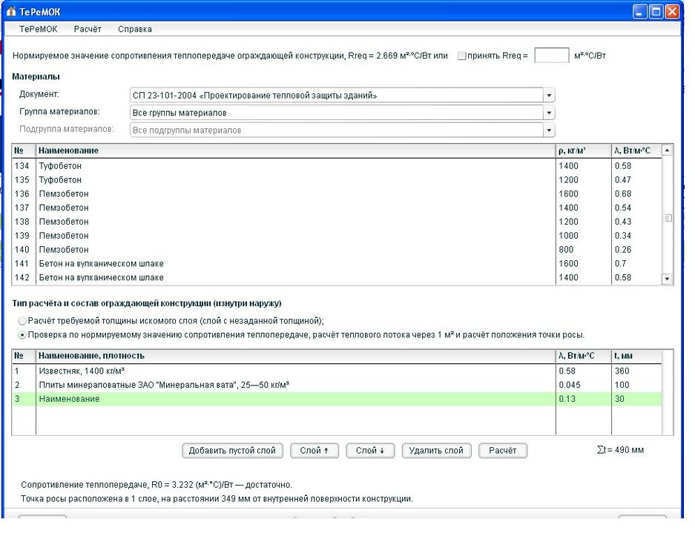Open the Справка menu
The image size is (695, 556).
(x=135, y=29)
